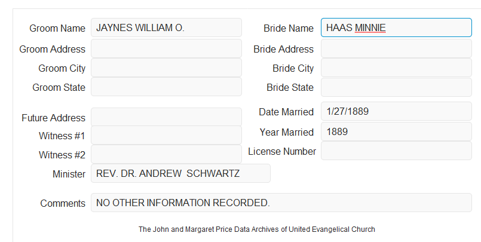Focus the empty Groom Address field
Screen dimensions: 481x242
pyautogui.click(x=166, y=48)
